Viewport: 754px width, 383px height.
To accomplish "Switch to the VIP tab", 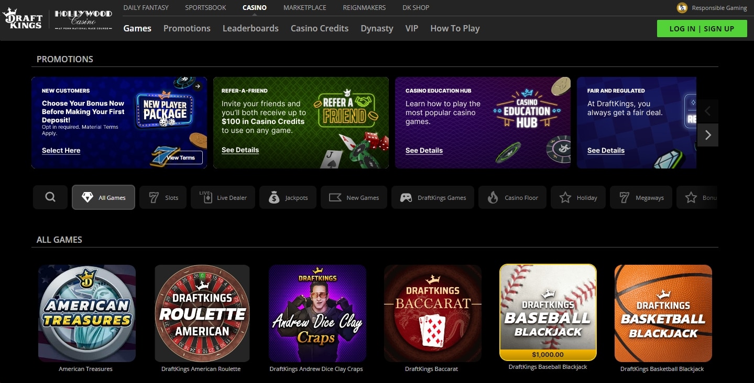I will (x=412, y=28).
